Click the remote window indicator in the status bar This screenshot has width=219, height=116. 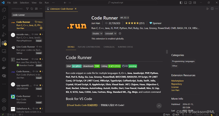pyautogui.click(x=3, y=114)
